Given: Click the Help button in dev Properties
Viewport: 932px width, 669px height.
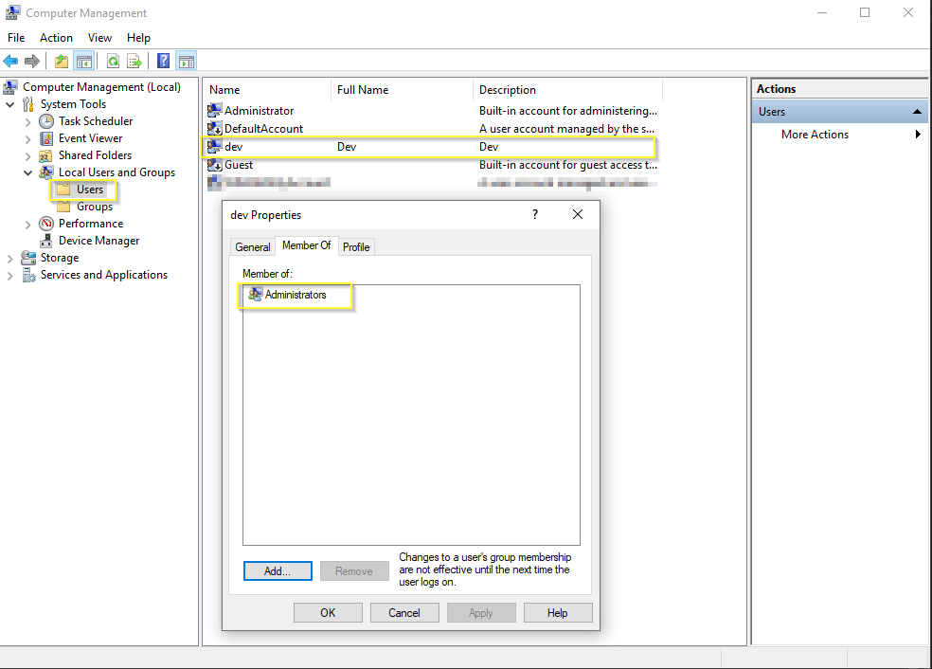Looking at the screenshot, I should (558, 612).
